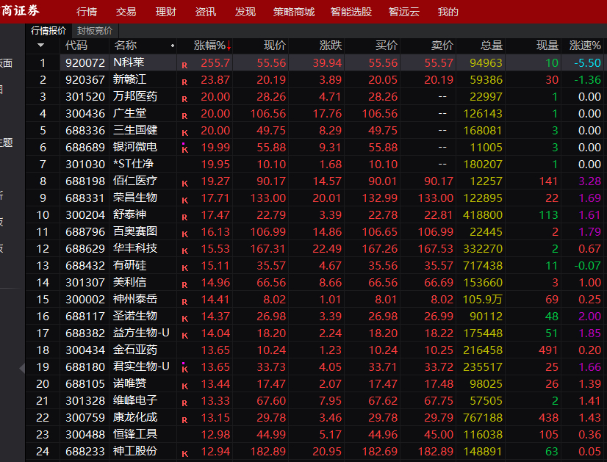Click the R tag on 康龙化成 row
The image size is (607, 462).
(184, 420)
